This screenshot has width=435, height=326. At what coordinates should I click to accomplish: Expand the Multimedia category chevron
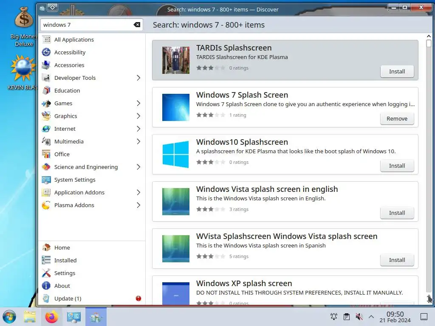coord(138,142)
